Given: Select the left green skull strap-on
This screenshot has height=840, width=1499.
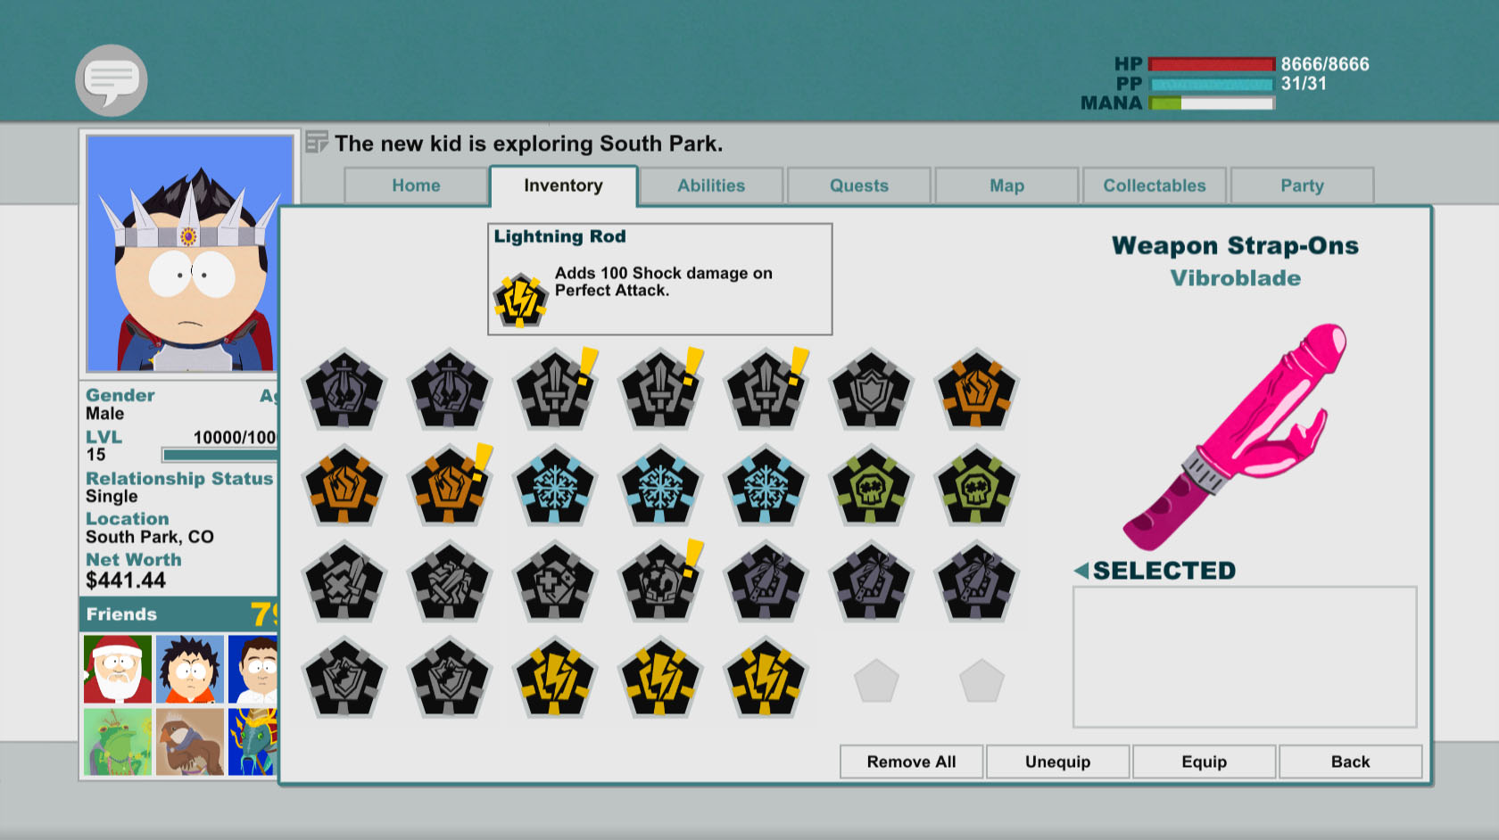Looking at the screenshot, I should [871, 486].
